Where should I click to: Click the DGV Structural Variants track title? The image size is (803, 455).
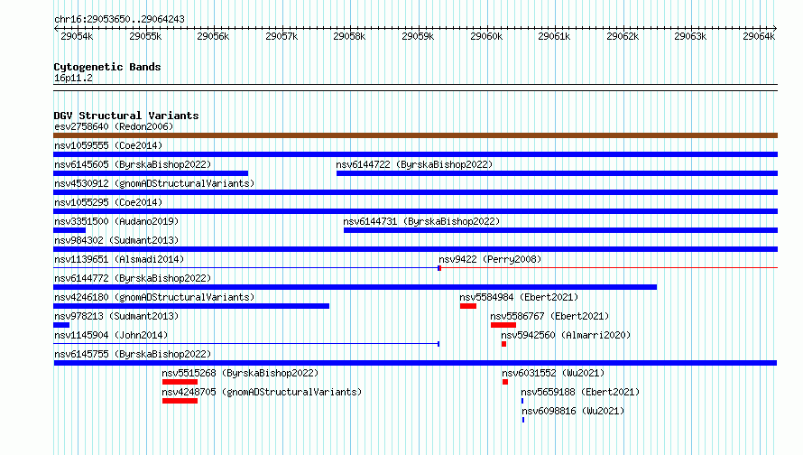click(x=126, y=116)
